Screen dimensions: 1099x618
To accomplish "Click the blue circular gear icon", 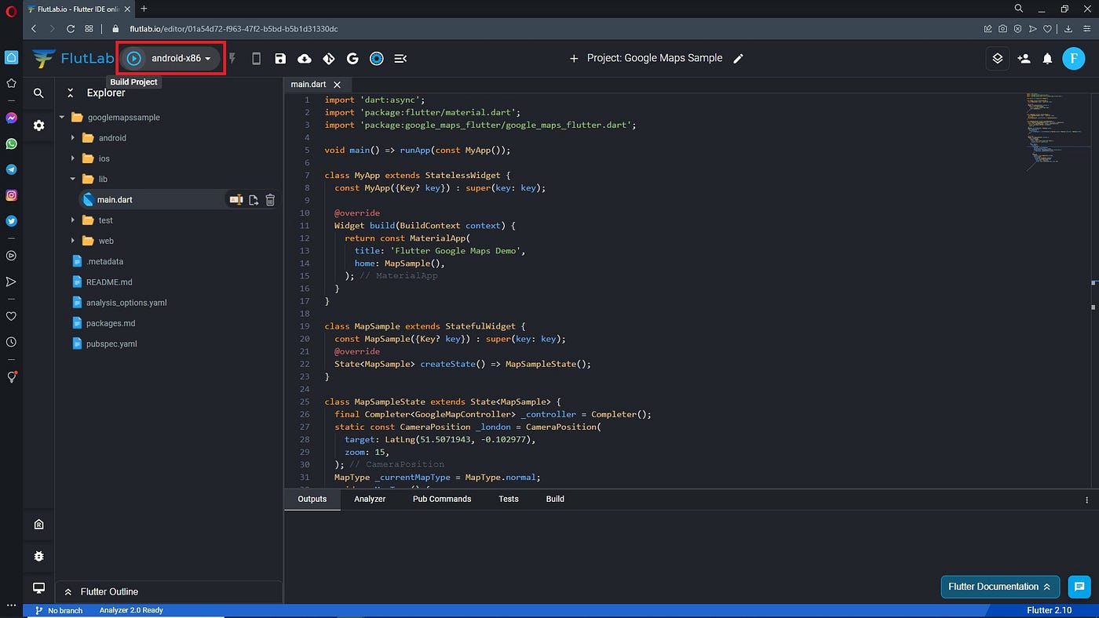I will point(377,58).
